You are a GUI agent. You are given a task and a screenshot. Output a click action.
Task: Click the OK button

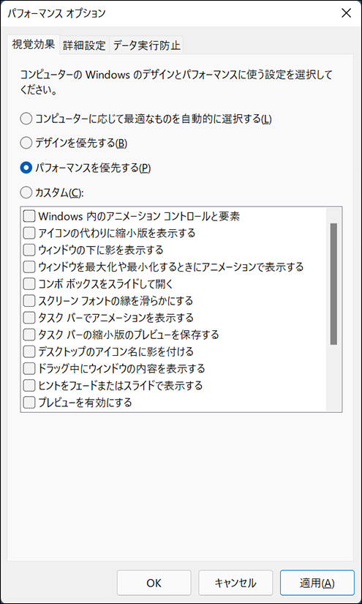click(154, 583)
